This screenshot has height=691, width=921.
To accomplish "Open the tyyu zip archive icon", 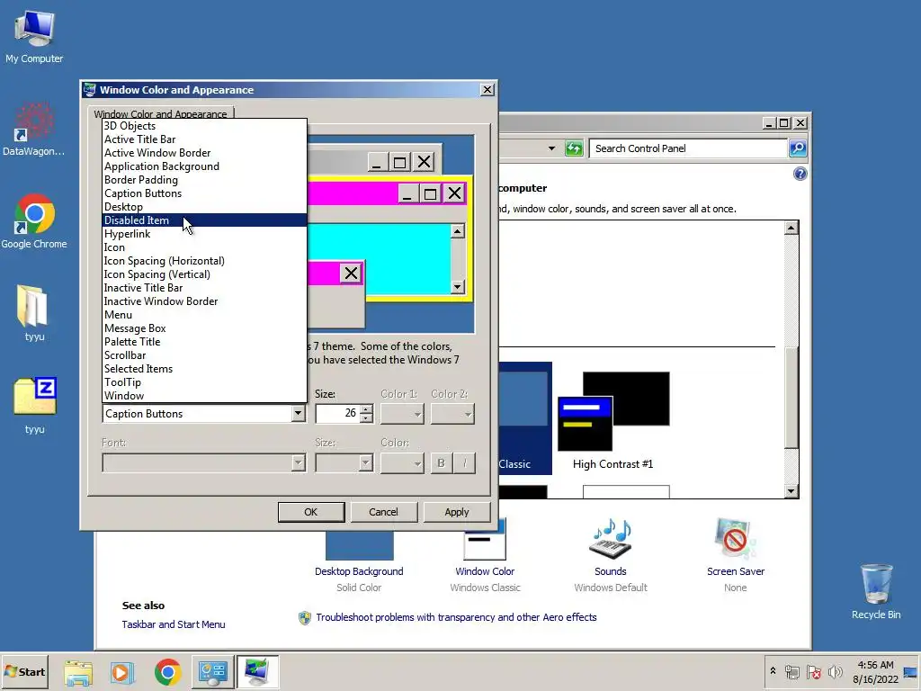I will (x=34, y=406).
